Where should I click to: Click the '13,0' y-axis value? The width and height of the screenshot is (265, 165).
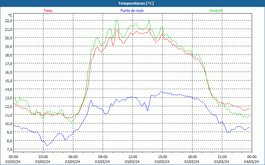(9, 98)
